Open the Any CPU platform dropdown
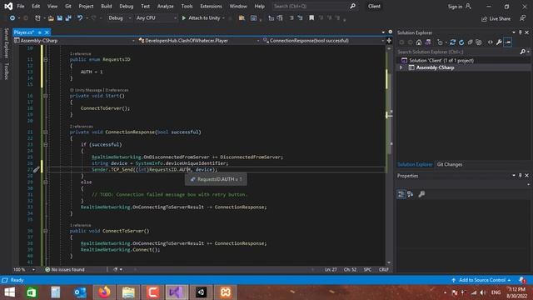This screenshot has width=533, height=300. tap(156, 18)
